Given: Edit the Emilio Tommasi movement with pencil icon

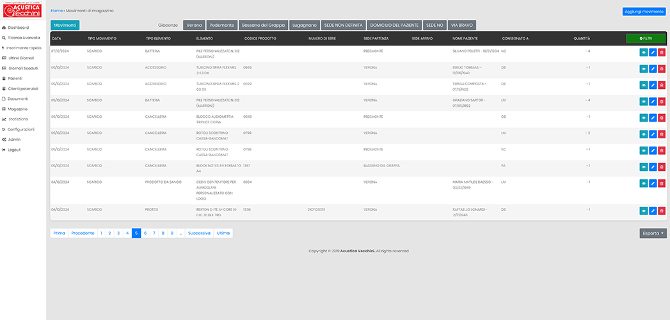Looking at the screenshot, I should tap(653, 68).
